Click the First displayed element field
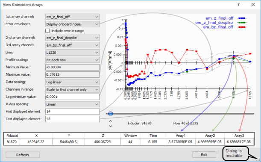Screen dimensions: 261x162 (73, 112)
